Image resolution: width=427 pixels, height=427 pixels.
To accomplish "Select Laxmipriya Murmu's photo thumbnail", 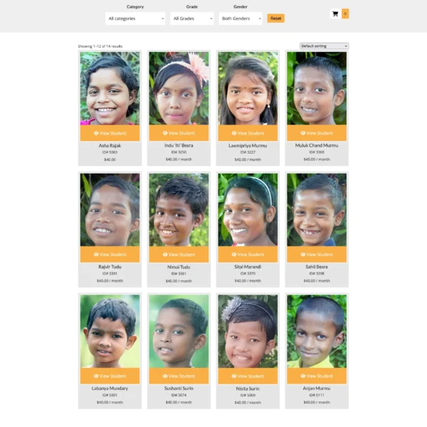I will (248, 88).
